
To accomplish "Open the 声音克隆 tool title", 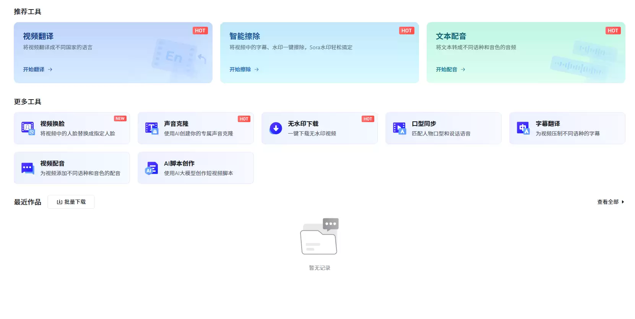I will pos(176,124).
